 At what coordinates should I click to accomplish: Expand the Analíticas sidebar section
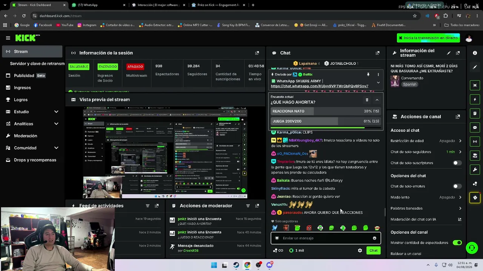[32, 124]
